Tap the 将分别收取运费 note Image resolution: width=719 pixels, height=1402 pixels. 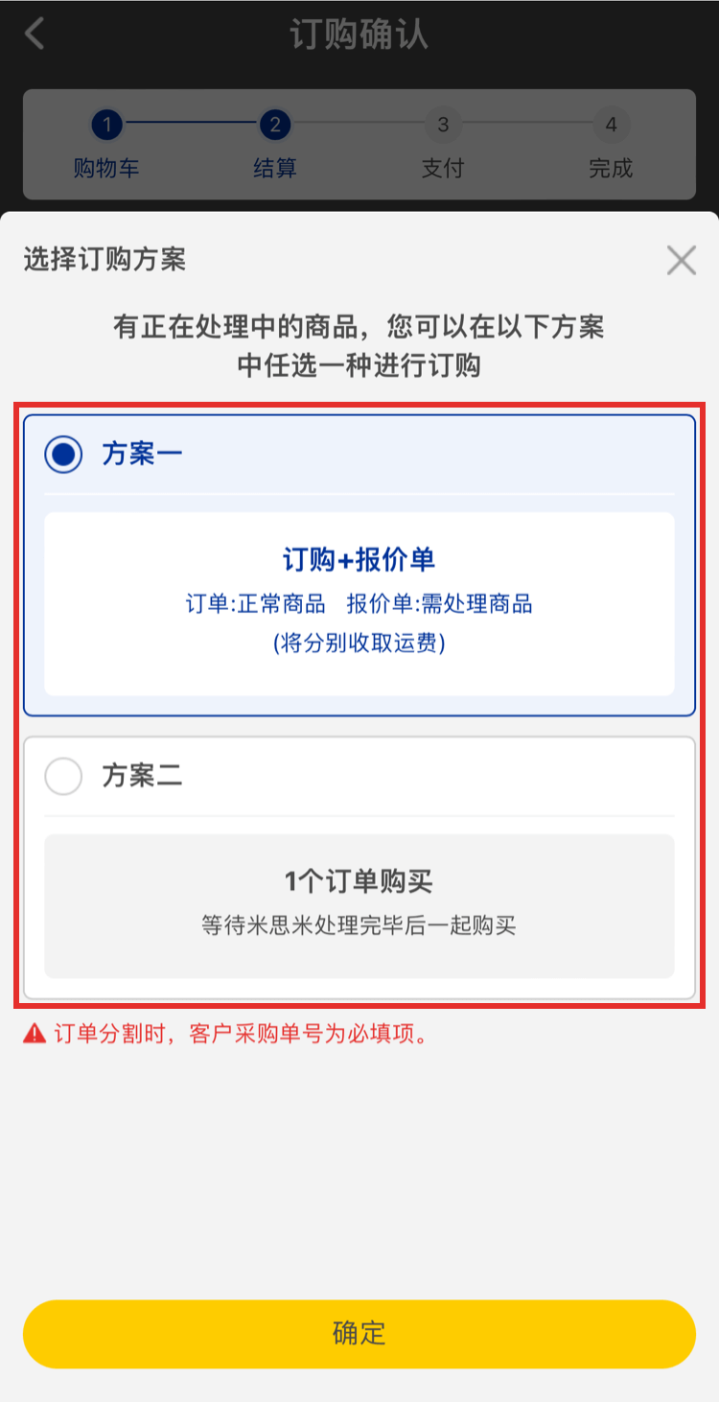coord(359,643)
